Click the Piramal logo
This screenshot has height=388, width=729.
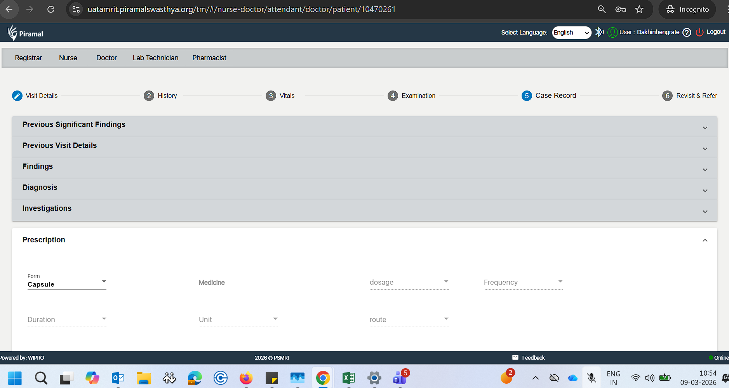point(26,33)
